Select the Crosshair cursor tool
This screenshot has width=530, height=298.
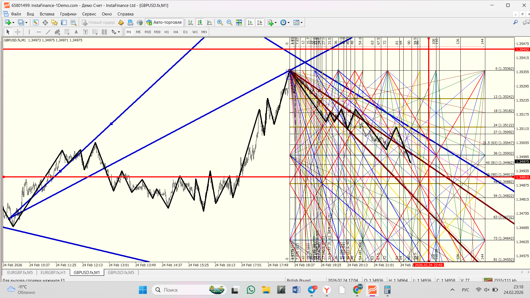tap(17, 32)
